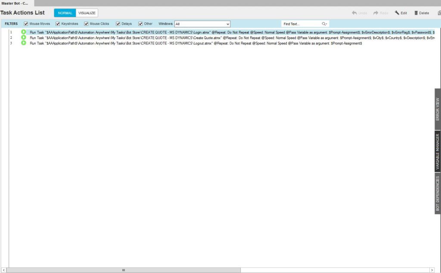Click the horizontal scrollbar left arrow
Image resolution: width=441 pixels, height=273 pixels.
click(3, 270)
